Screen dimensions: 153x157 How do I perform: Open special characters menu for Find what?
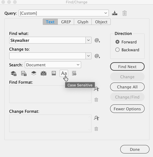pos(97,40)
